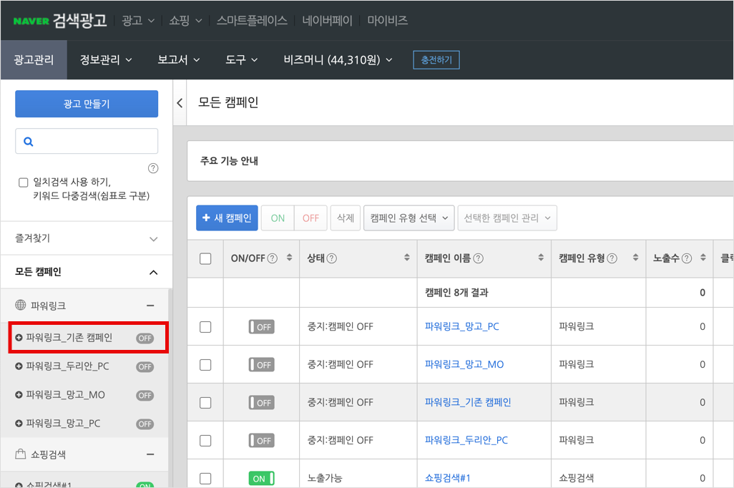The height and width of the screenshot is (488, 734).
Task: Toggle OFF switch for 파워링크_망고_PC table row
Action: 262,327
